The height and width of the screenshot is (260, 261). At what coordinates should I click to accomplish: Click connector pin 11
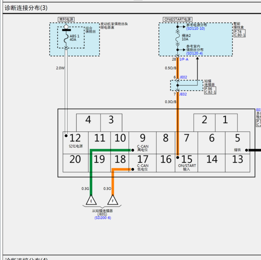pos(100,143)
